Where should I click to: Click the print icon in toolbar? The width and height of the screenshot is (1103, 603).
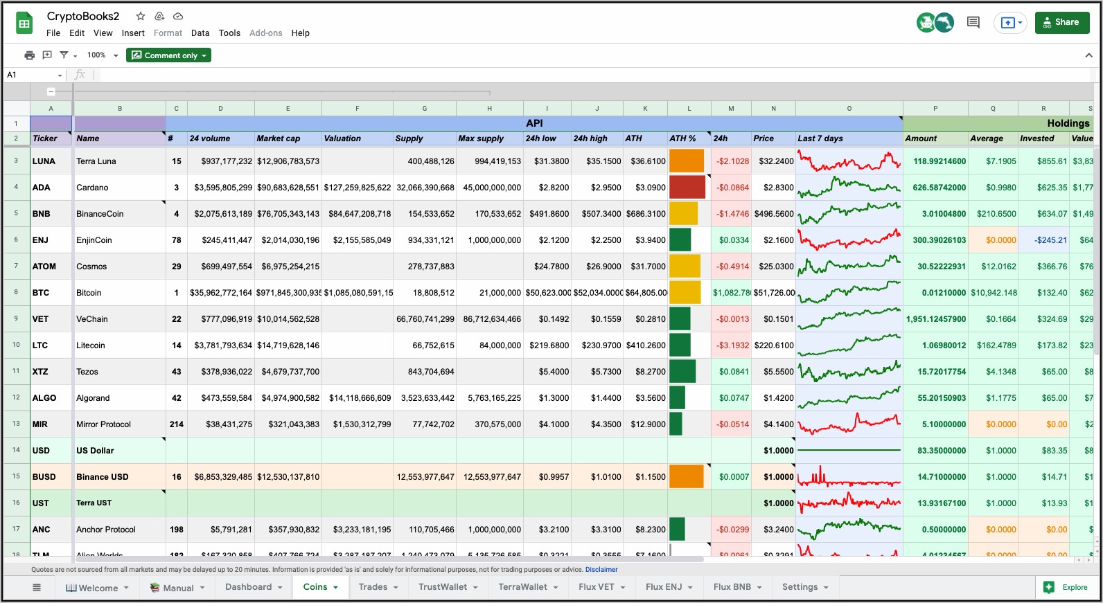29,55
